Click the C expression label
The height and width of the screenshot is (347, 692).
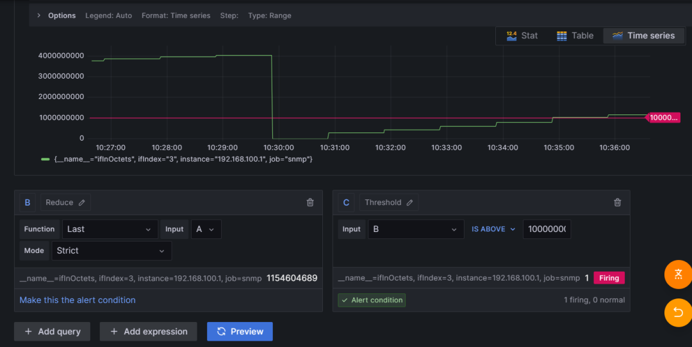pos(346,203)
